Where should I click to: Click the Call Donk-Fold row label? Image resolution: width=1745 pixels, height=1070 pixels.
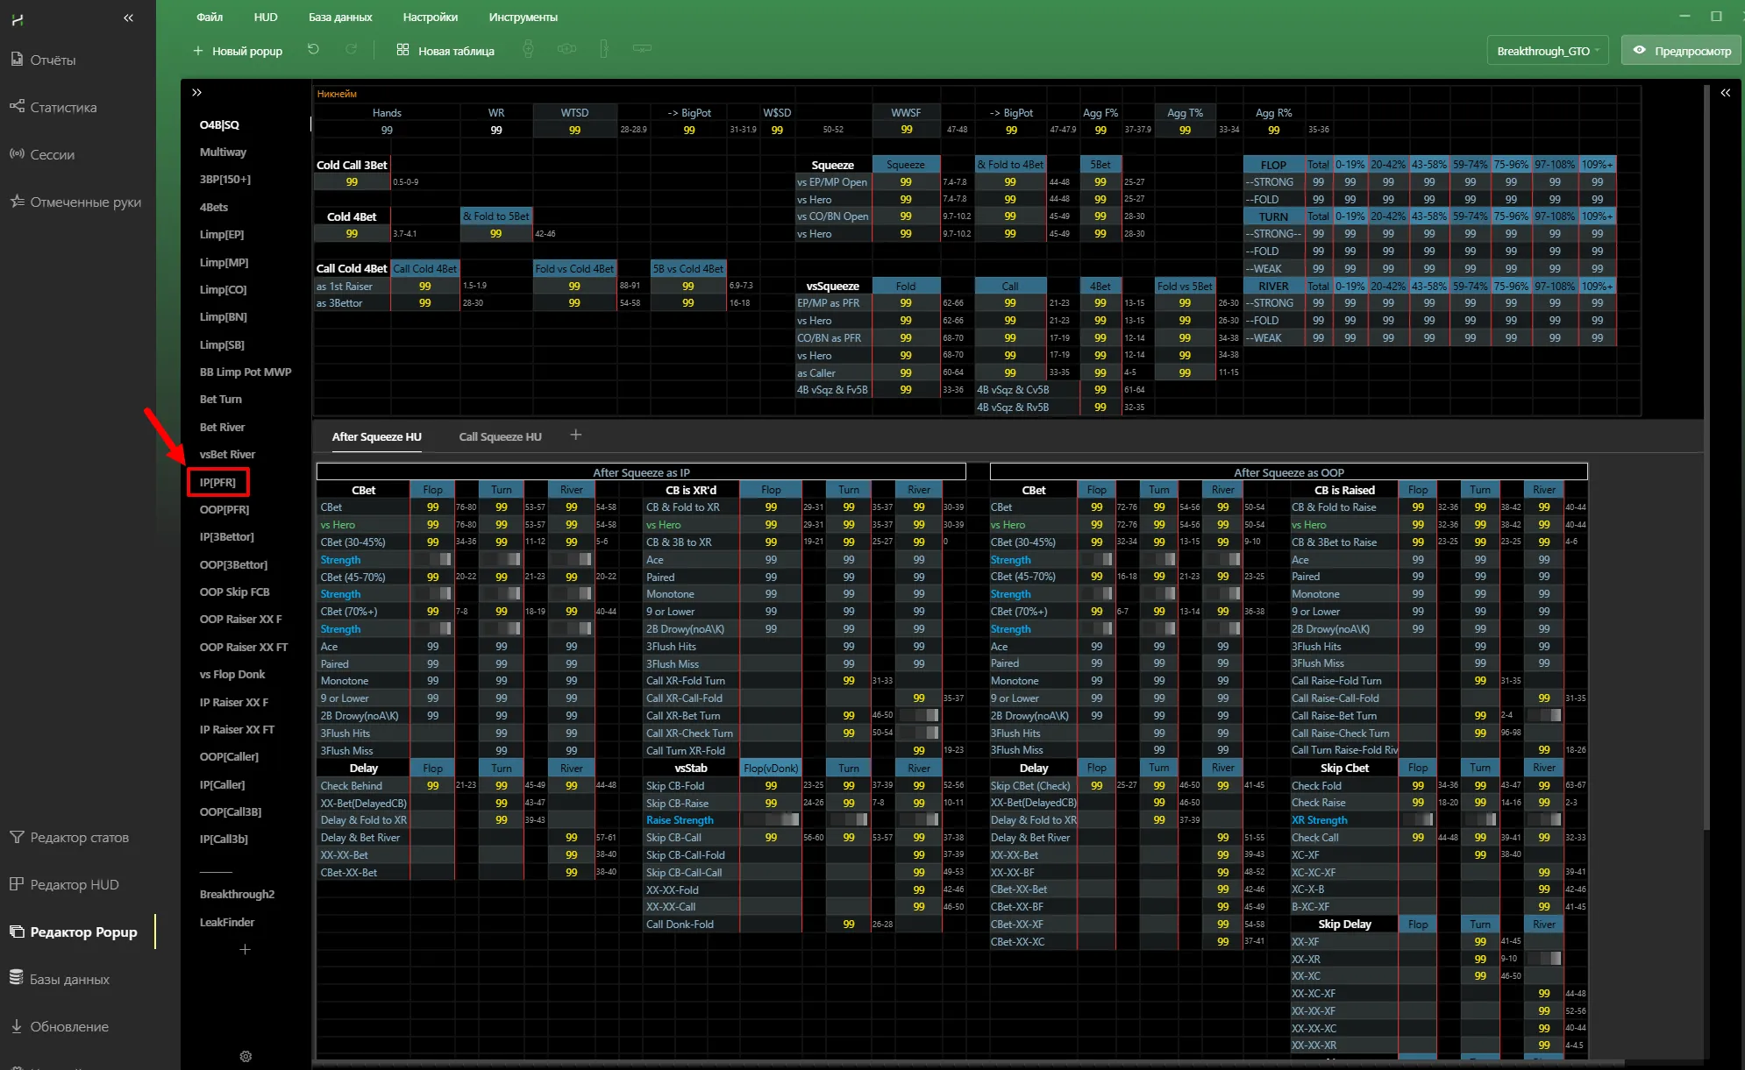pos(680,924)
